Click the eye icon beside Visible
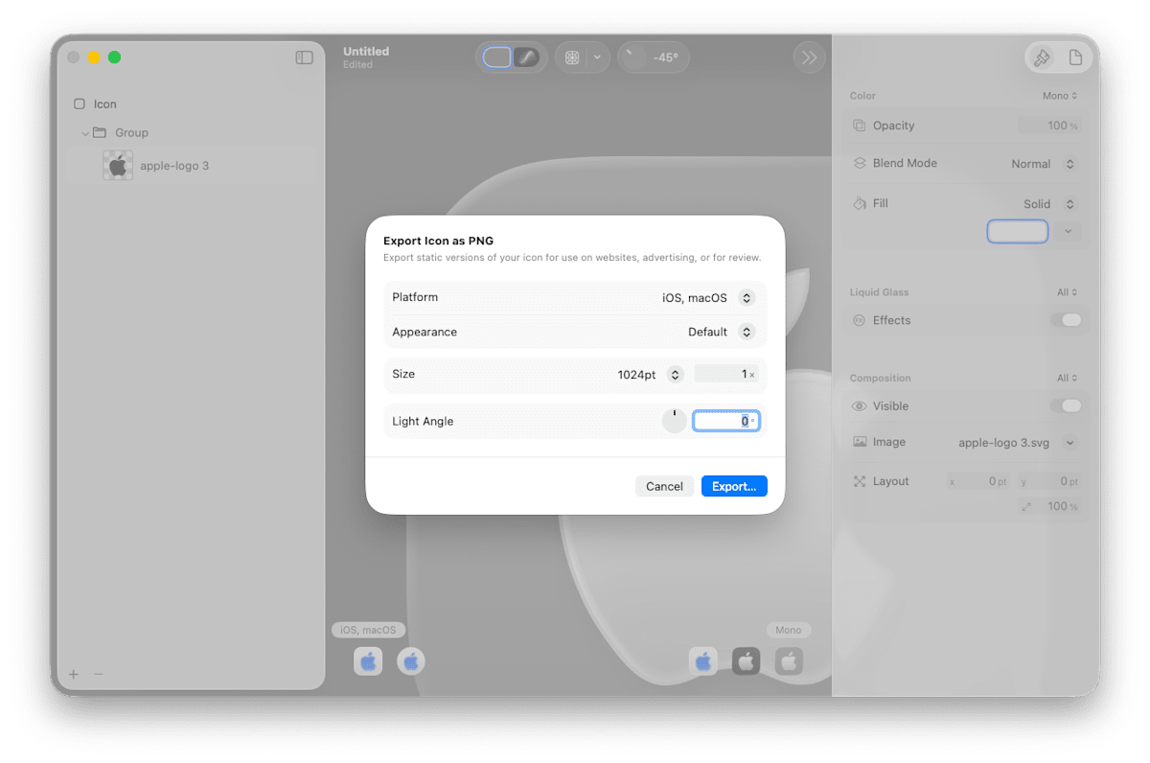Viewport: 1150px width, 763px height. point(860,406)
